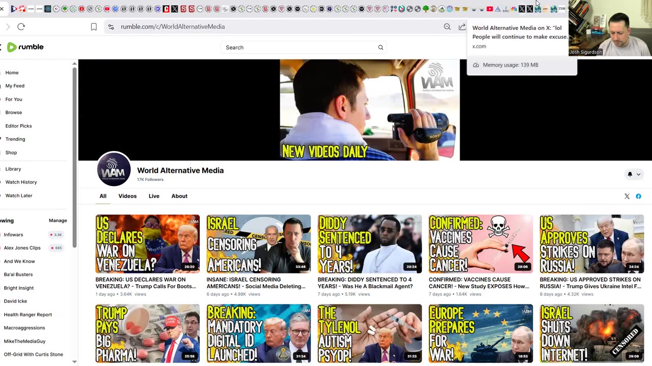Click the New Videos Daily channel banner
The width and height of the screenshot is (652, 366).
coord(370,110)
